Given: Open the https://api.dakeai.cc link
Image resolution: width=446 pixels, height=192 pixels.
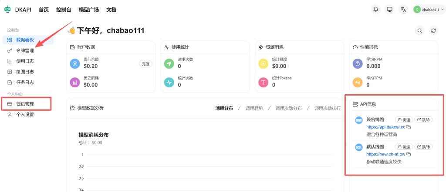Looking at the screenshot, I should tap(386, 127).
